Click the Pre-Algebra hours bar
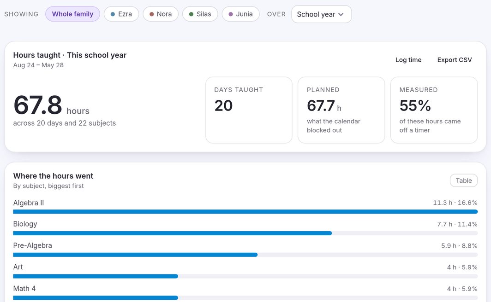 point(245,255)
